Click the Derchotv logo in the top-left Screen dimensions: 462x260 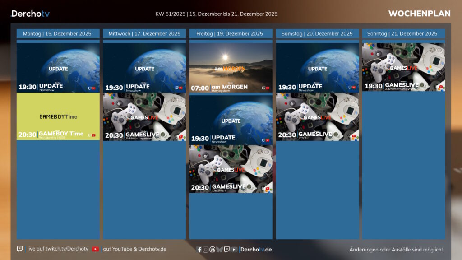pyautogui.click(x=30, y=14)
